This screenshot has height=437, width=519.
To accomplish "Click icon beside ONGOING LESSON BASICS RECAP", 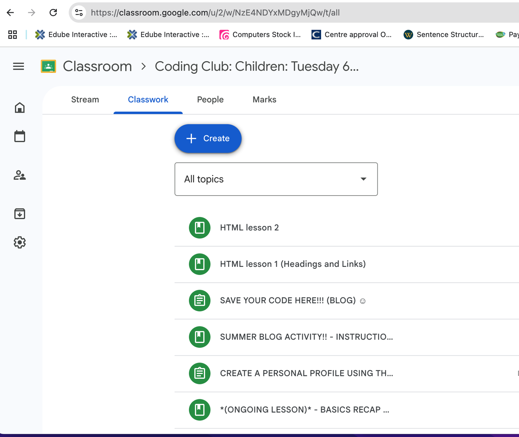I will pos(199,410).
